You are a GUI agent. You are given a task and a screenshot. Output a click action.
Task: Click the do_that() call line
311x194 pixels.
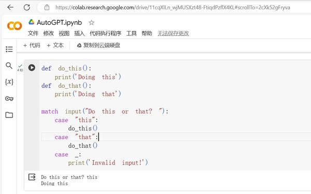83,146
